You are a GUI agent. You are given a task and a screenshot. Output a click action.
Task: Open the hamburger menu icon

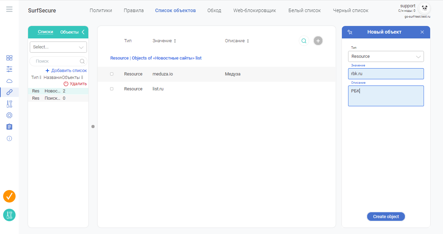[x=9, y=9]
